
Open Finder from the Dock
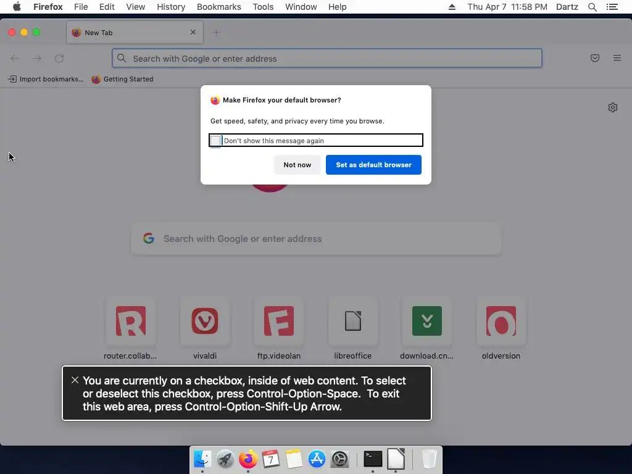(202, 459)
